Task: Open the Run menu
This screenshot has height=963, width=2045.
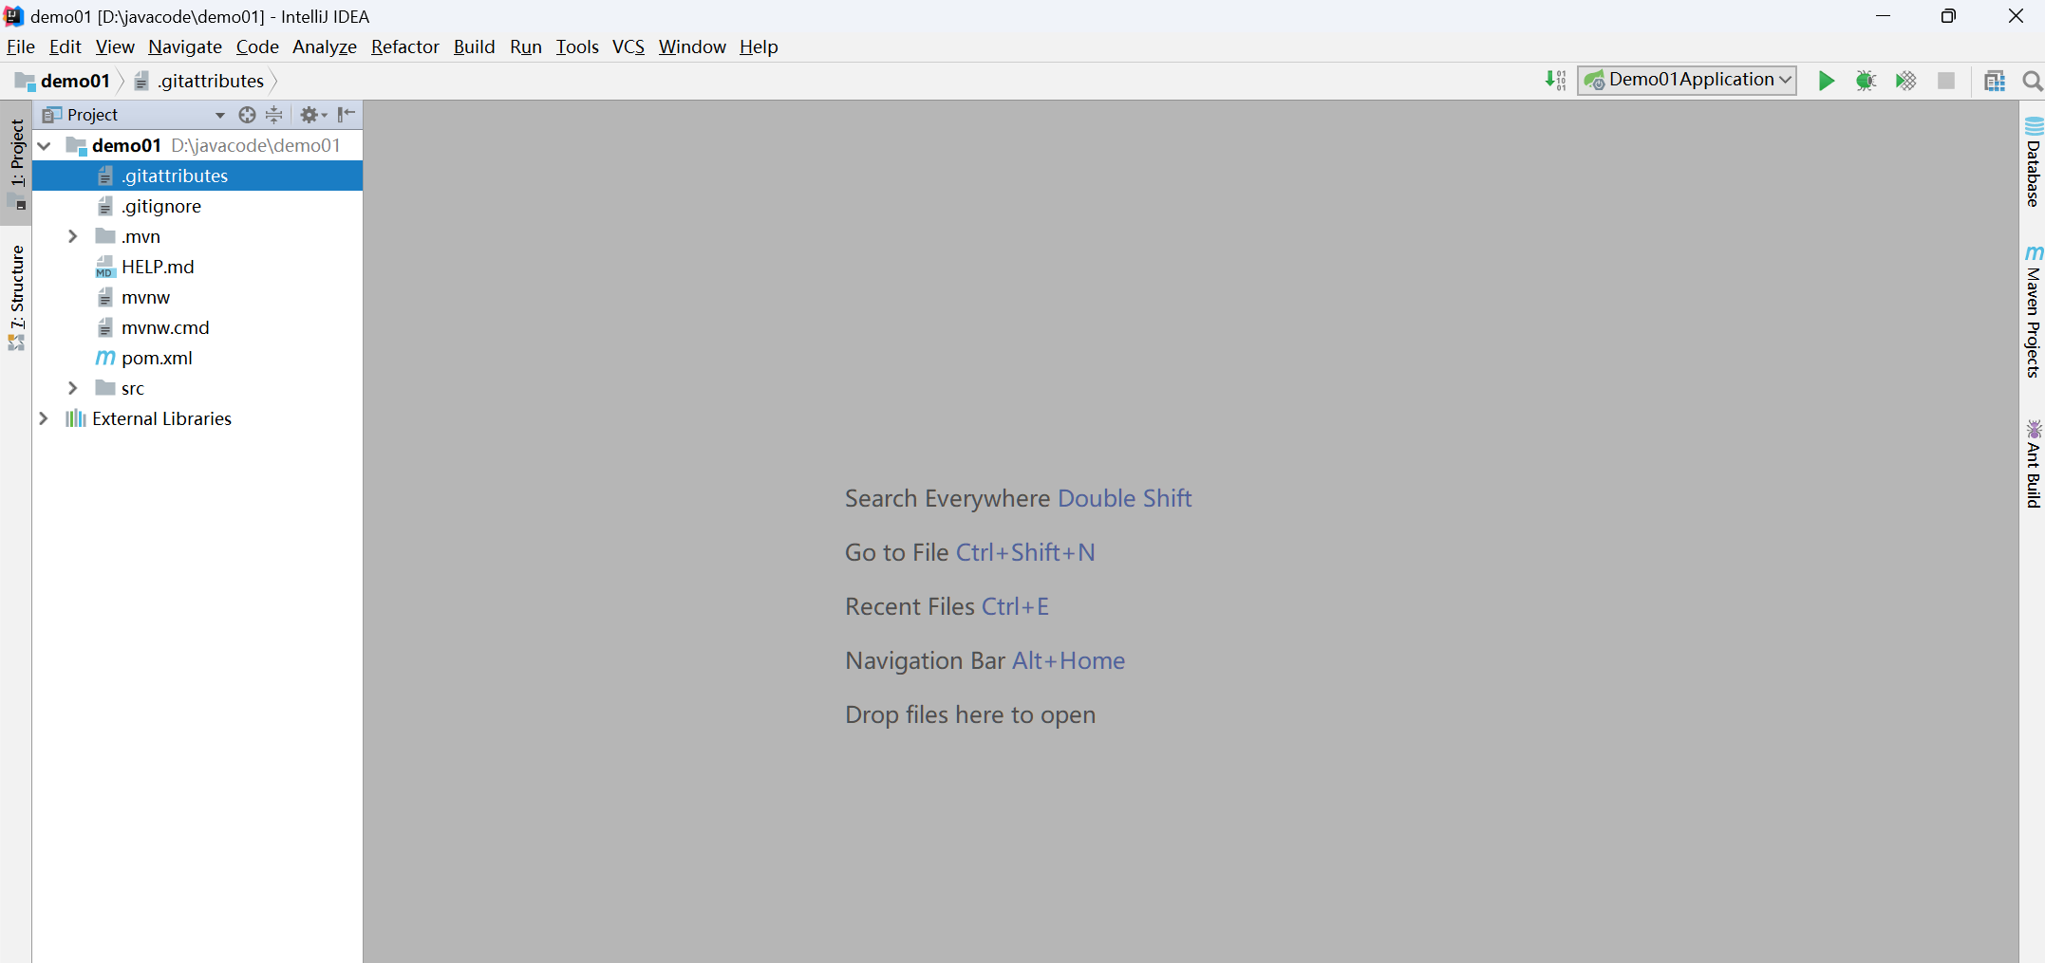Action: coord(526,46)
